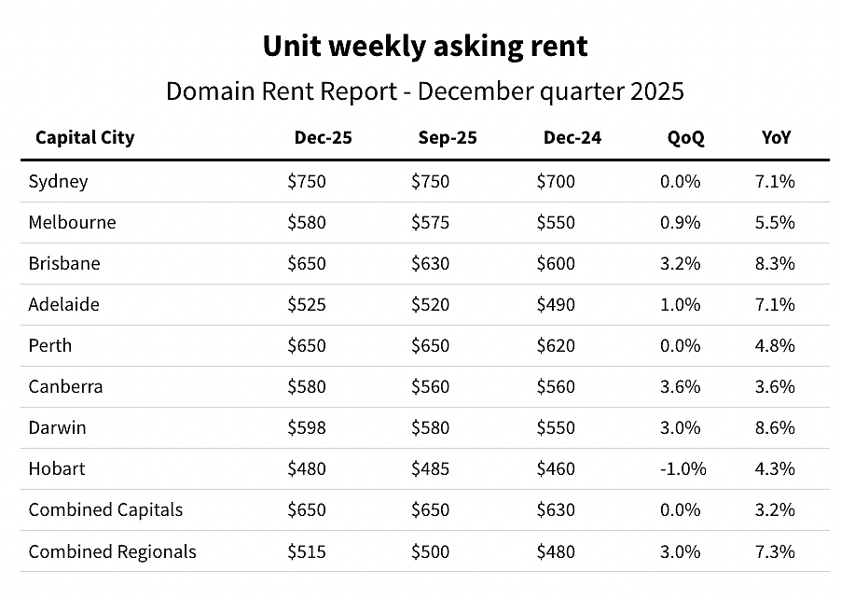
Task: Click the QoQ column header
Action: tap(685, 138)
